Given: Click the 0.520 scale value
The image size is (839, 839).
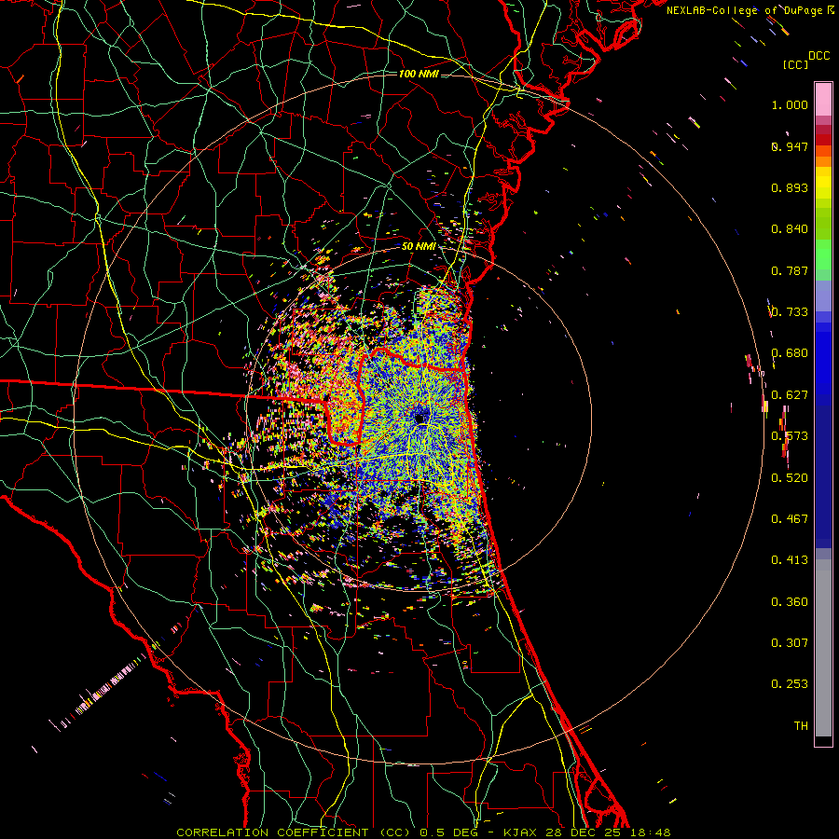Looking at the screenshot, I should [x=790, y=478].
